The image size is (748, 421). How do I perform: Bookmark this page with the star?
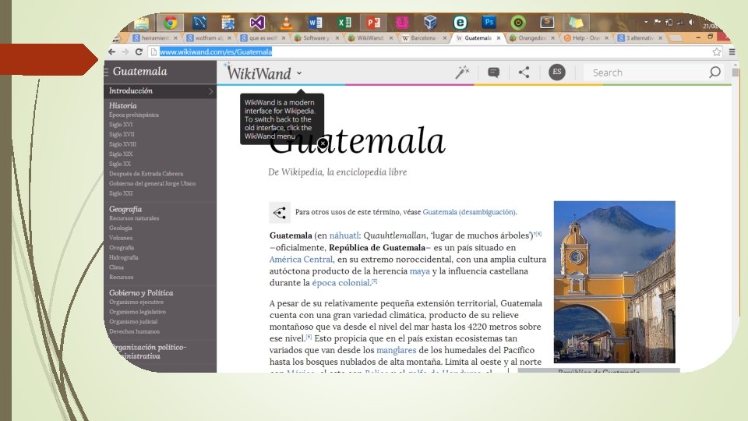tap(717, 51)
